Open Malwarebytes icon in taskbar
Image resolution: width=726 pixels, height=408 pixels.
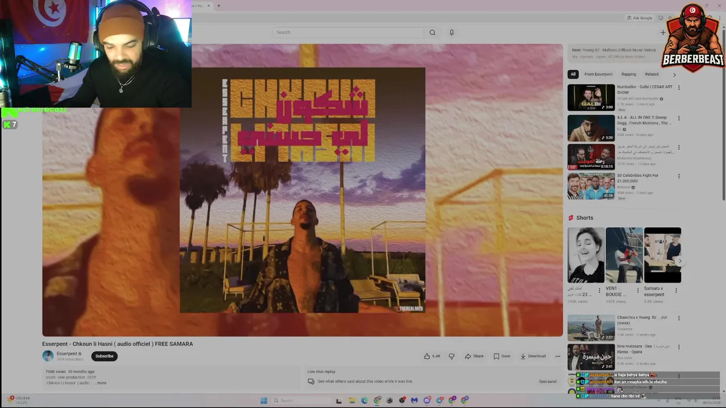coord(414,400)
